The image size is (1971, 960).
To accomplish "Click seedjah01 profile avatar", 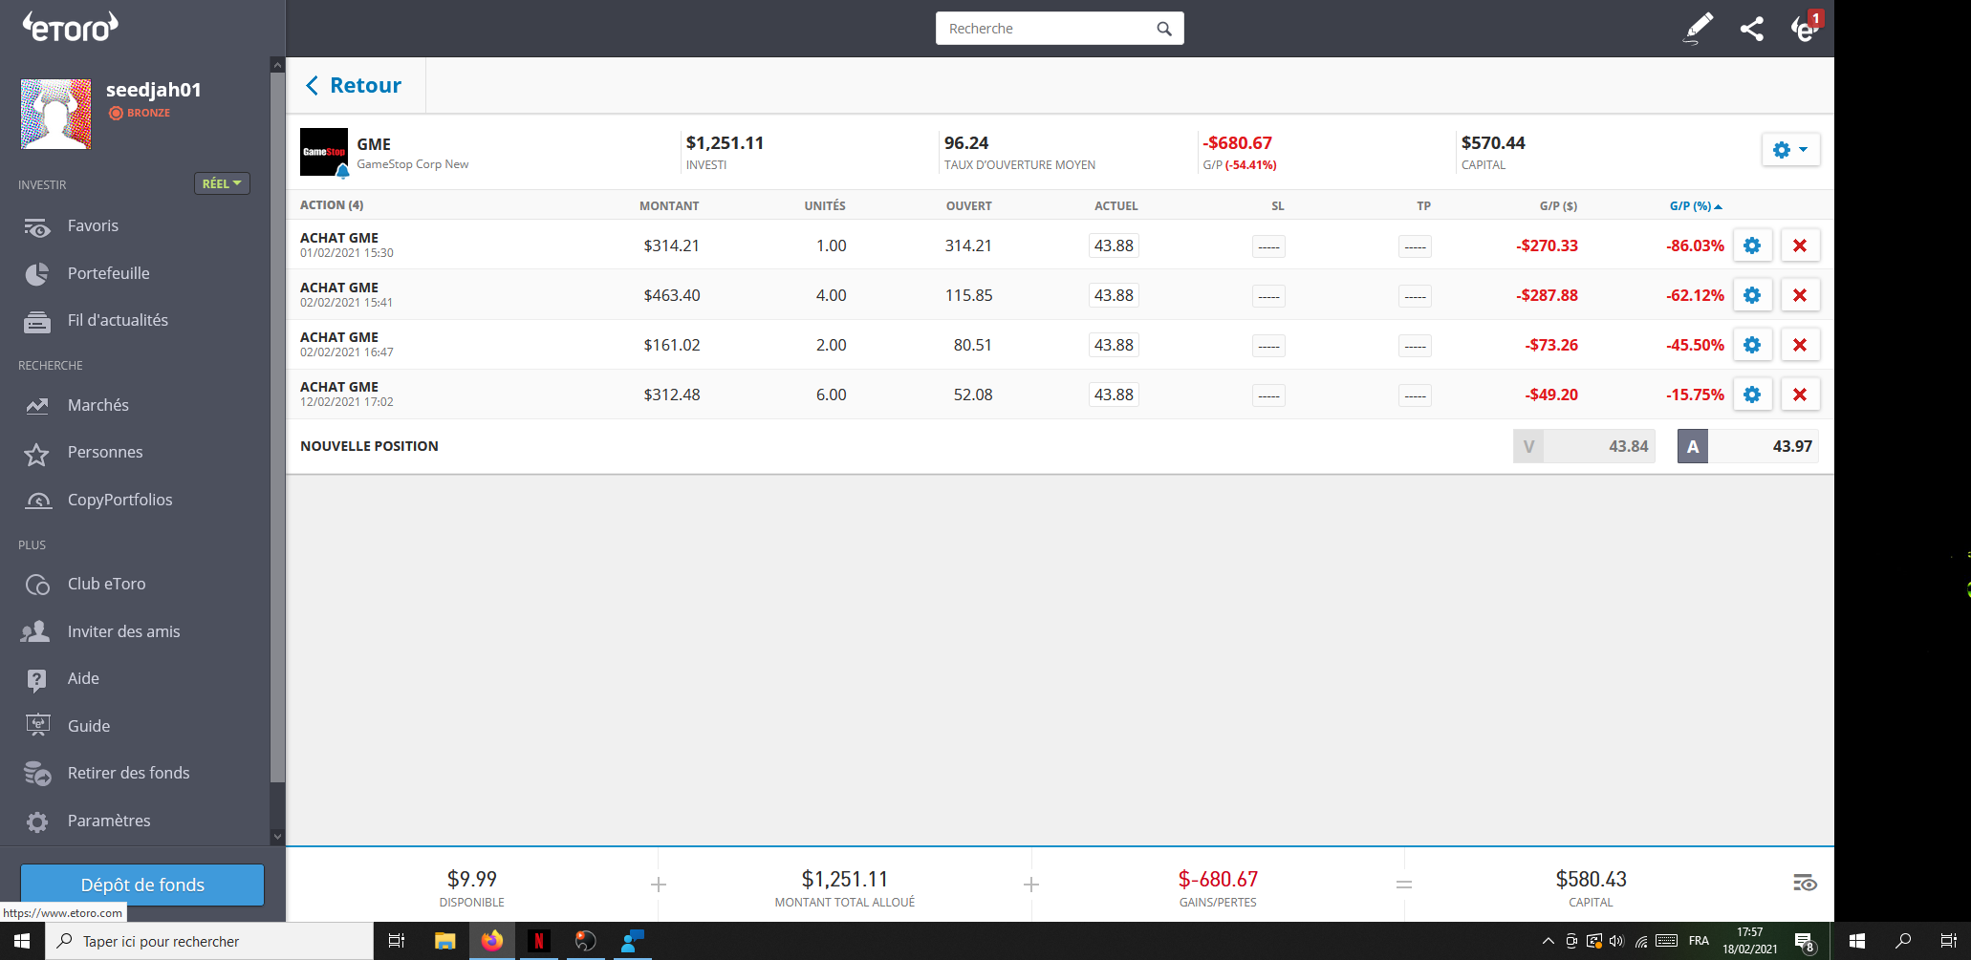I will tap(56, 114).
